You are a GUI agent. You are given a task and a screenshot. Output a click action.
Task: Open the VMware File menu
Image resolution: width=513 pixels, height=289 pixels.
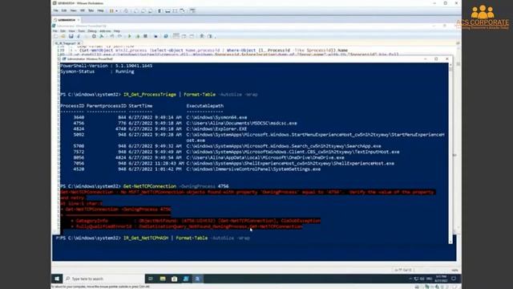pos(56,10)
